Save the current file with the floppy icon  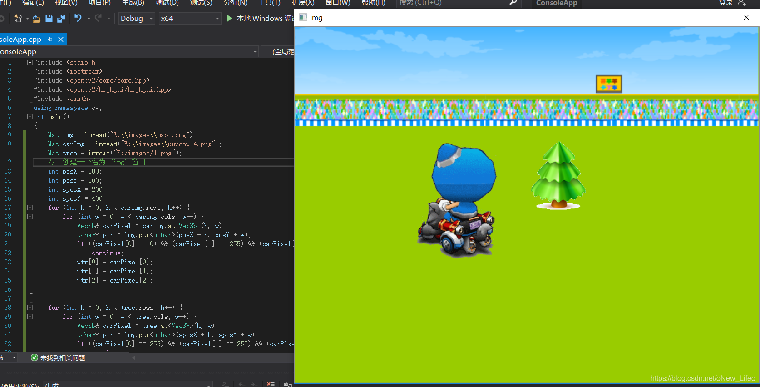[x=49, y=19]
